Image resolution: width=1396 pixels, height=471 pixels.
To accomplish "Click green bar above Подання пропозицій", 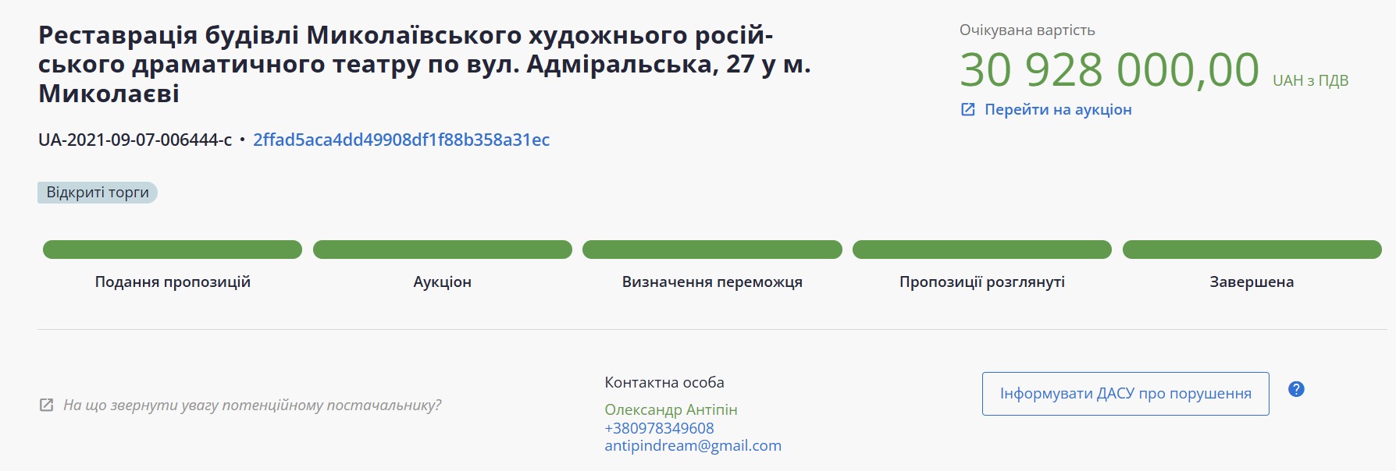I will (173, 250).
